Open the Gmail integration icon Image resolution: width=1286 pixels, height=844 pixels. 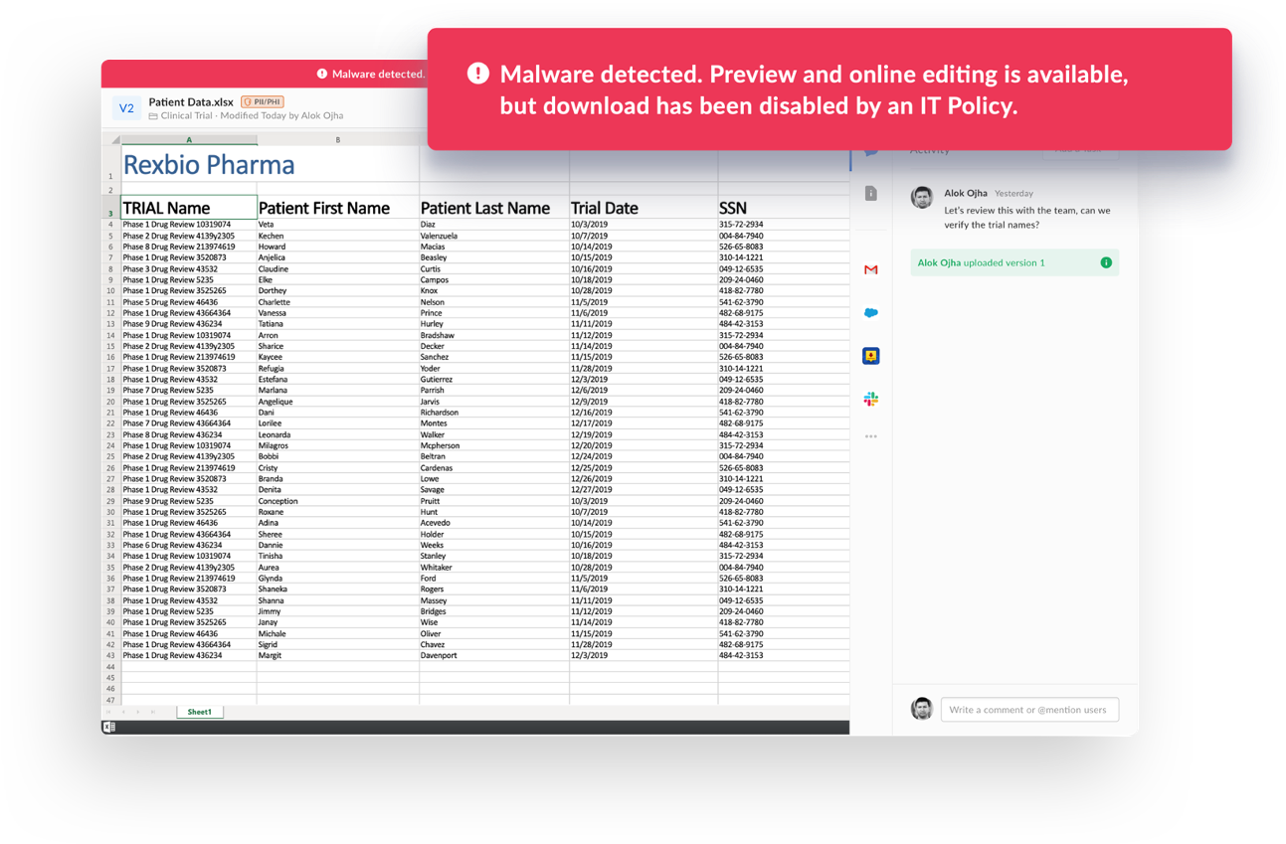(x=871, y=269)
